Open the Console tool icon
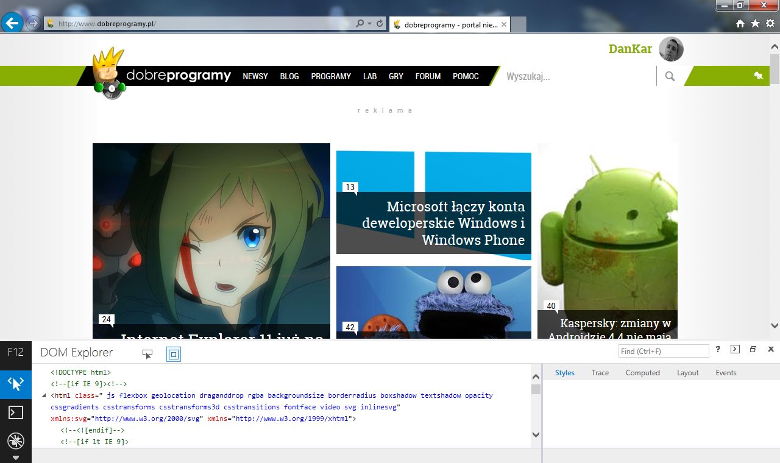 tap(16, 412)
